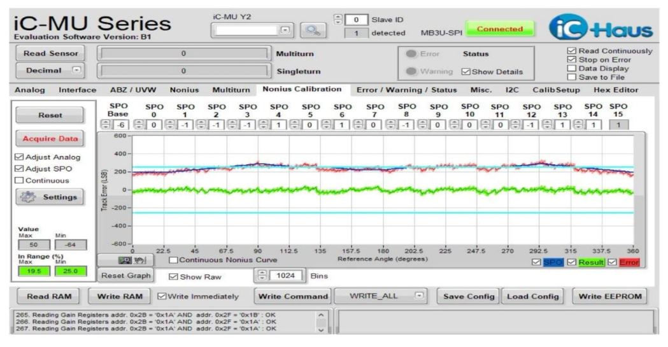
Task: Toggle Result curve visibility checkbox
Action: coord(571,262)
